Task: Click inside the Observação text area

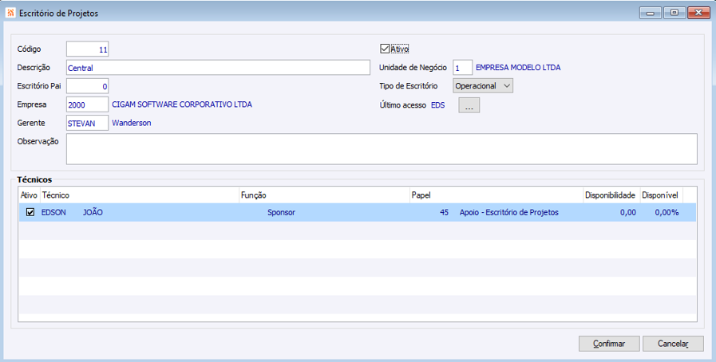Action: [382, 149]
